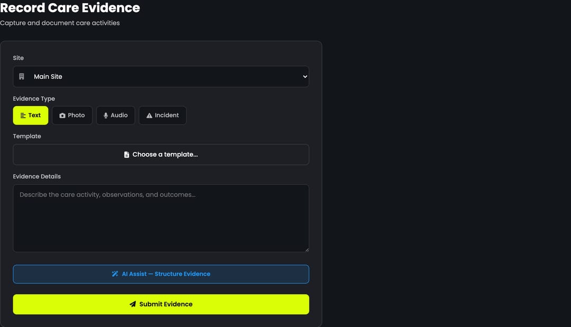Image resolution: width=571 pixels, height=327 pixels.
Task: Select the Audio evidence type
Action: click(115, 115)
